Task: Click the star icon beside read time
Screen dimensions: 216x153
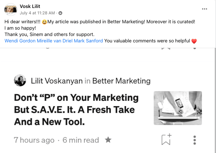Action: click(108, 140)
